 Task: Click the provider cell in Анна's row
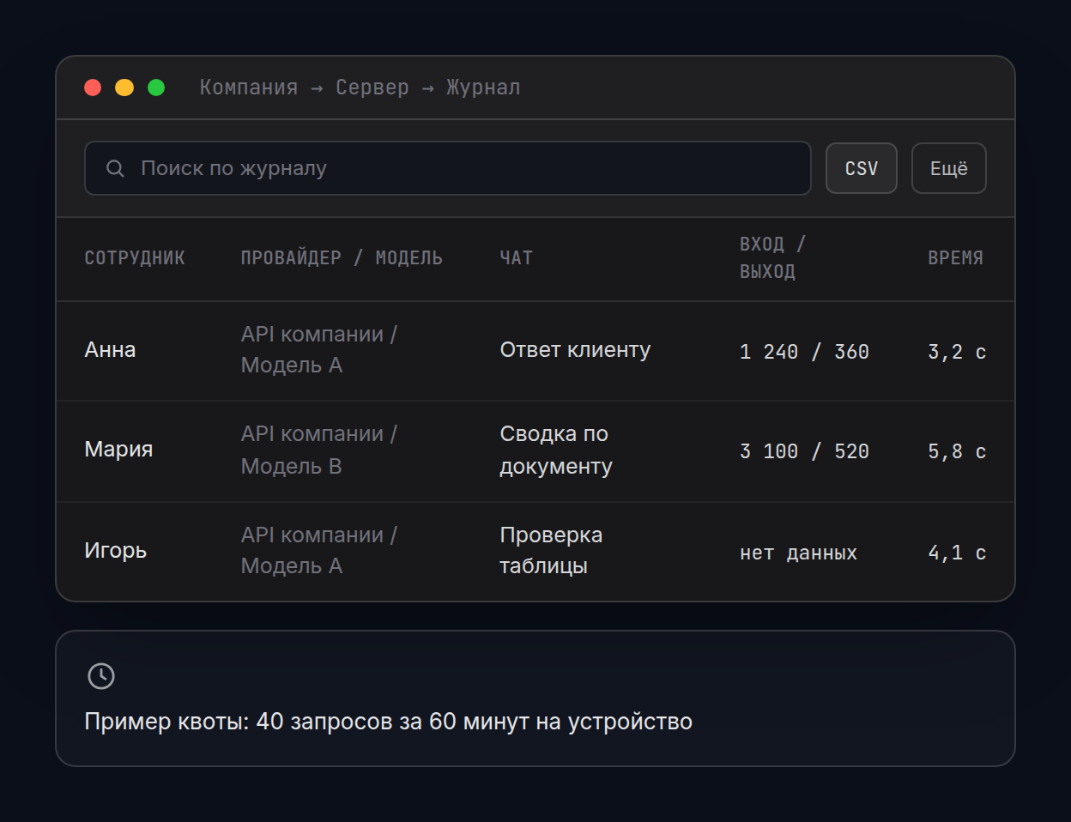(x=319, y=350)
